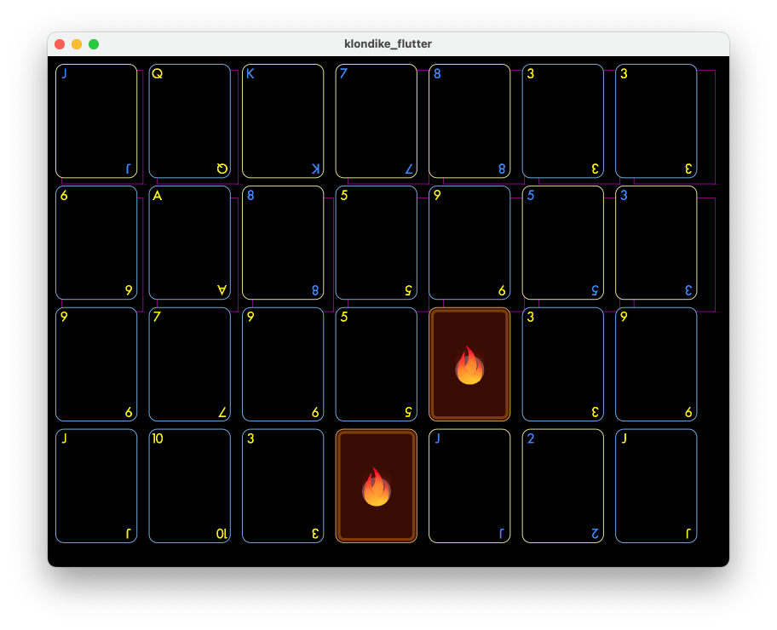777x630 pixels.
Task: Select the yellow 6 card
Action: point(96,243)
